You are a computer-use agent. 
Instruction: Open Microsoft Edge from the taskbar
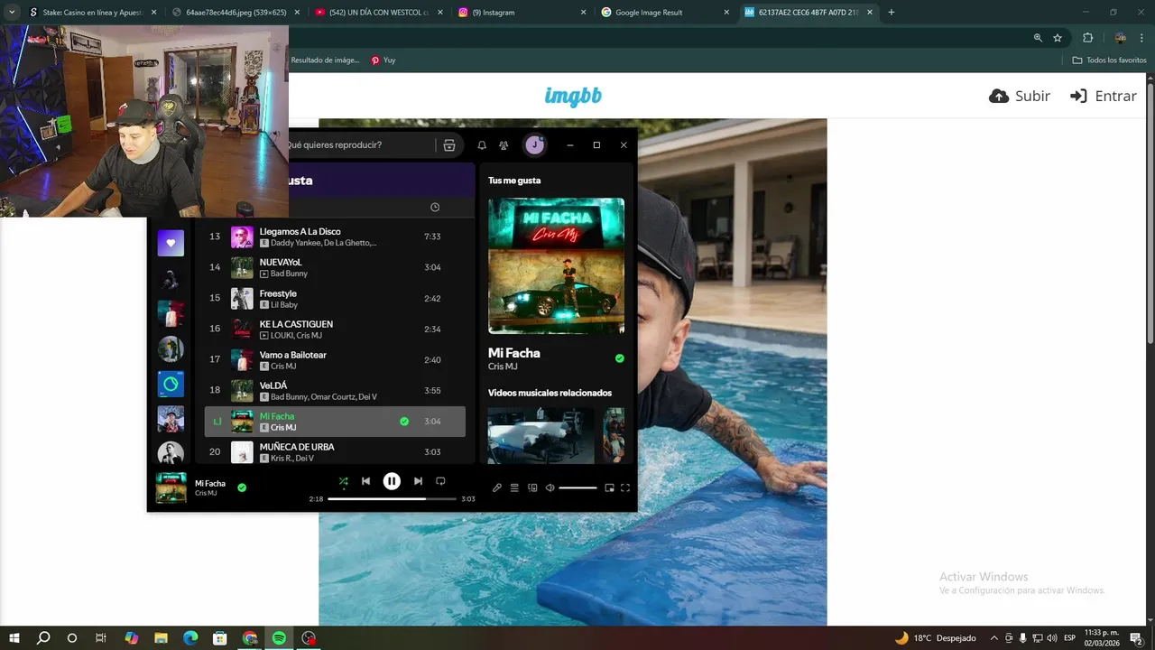pos(190,638)
